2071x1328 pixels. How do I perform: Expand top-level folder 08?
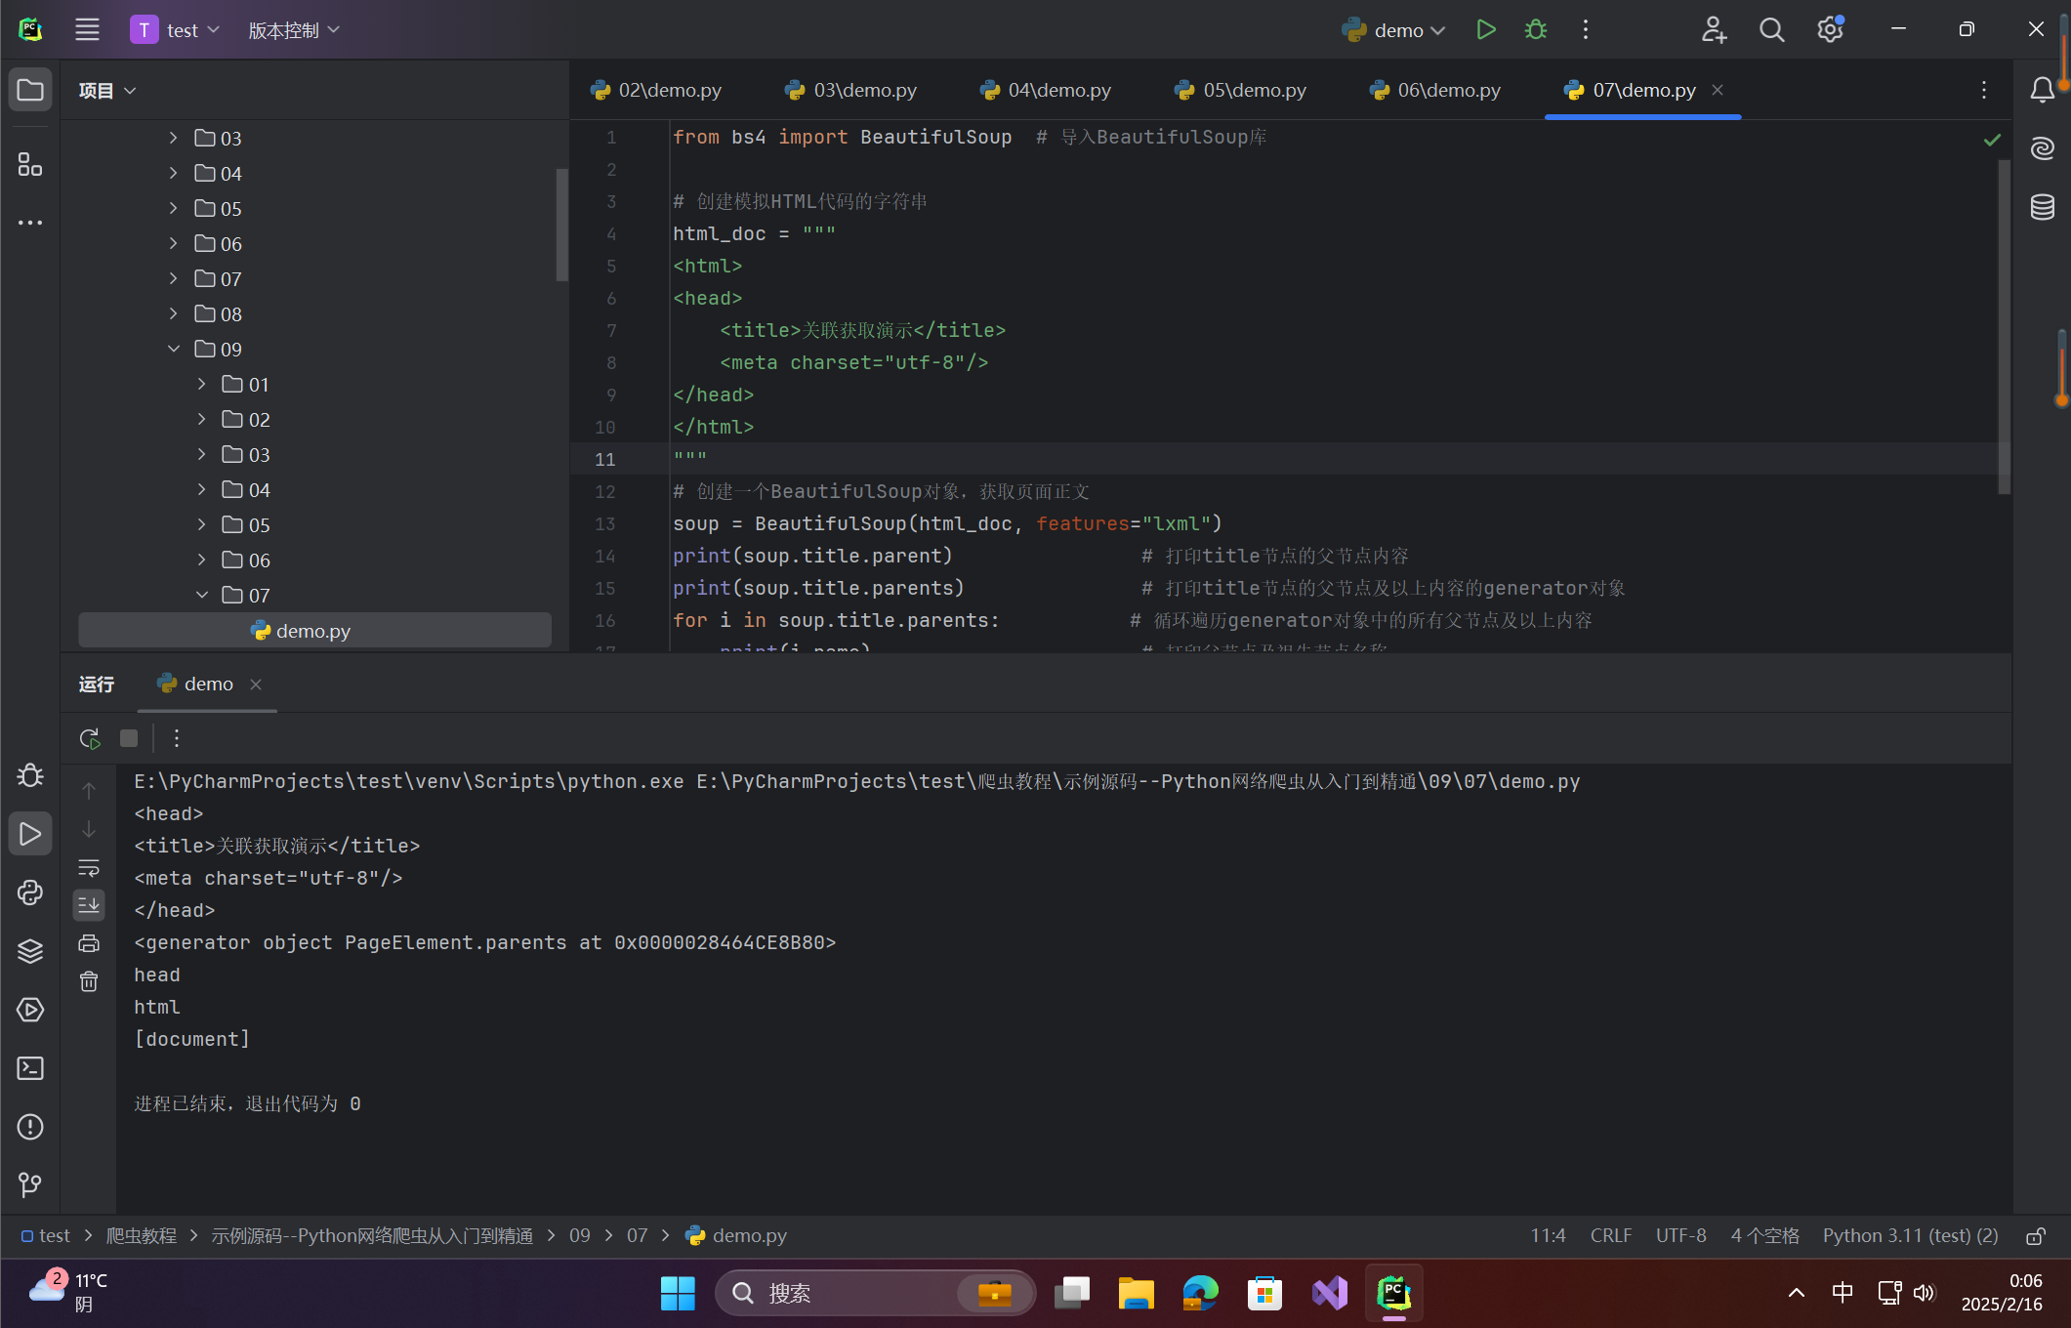tap(173, 313)
